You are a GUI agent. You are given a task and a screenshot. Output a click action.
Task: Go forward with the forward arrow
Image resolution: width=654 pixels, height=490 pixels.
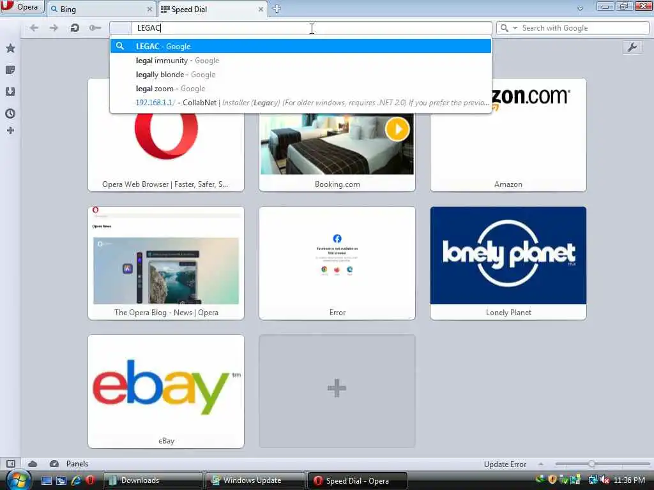[54, 28]
